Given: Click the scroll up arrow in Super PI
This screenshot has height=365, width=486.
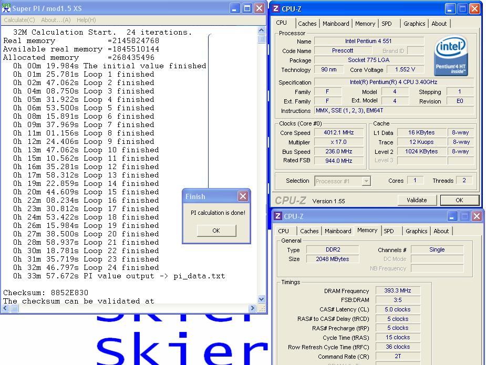Looking at the screenshot, I should (262, 30).
